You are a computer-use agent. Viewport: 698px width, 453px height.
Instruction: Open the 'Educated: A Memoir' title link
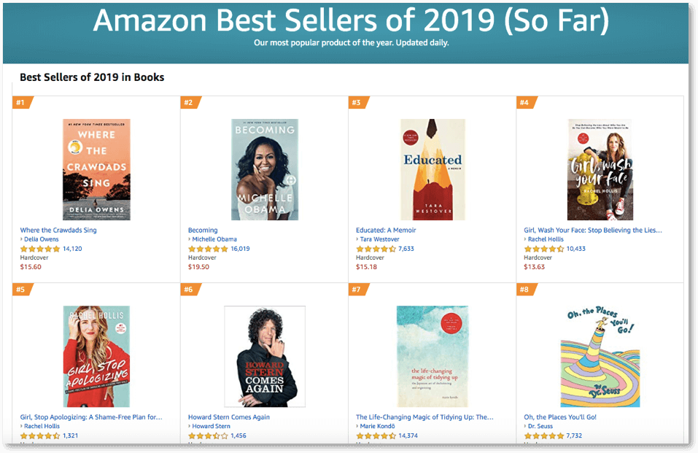(x=386, y=231)
